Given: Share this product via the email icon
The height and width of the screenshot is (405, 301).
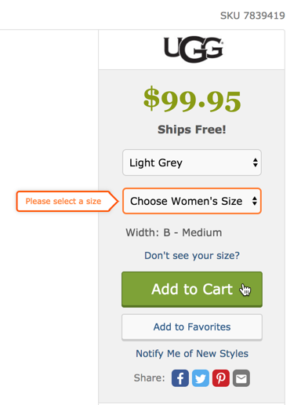Looking at the screenshot, I should (x=241, y=378).
